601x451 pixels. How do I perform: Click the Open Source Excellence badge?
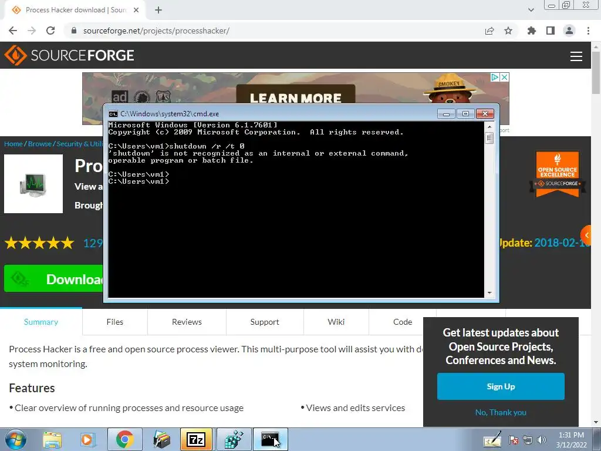pyautogui.click(x=558, y=174)
